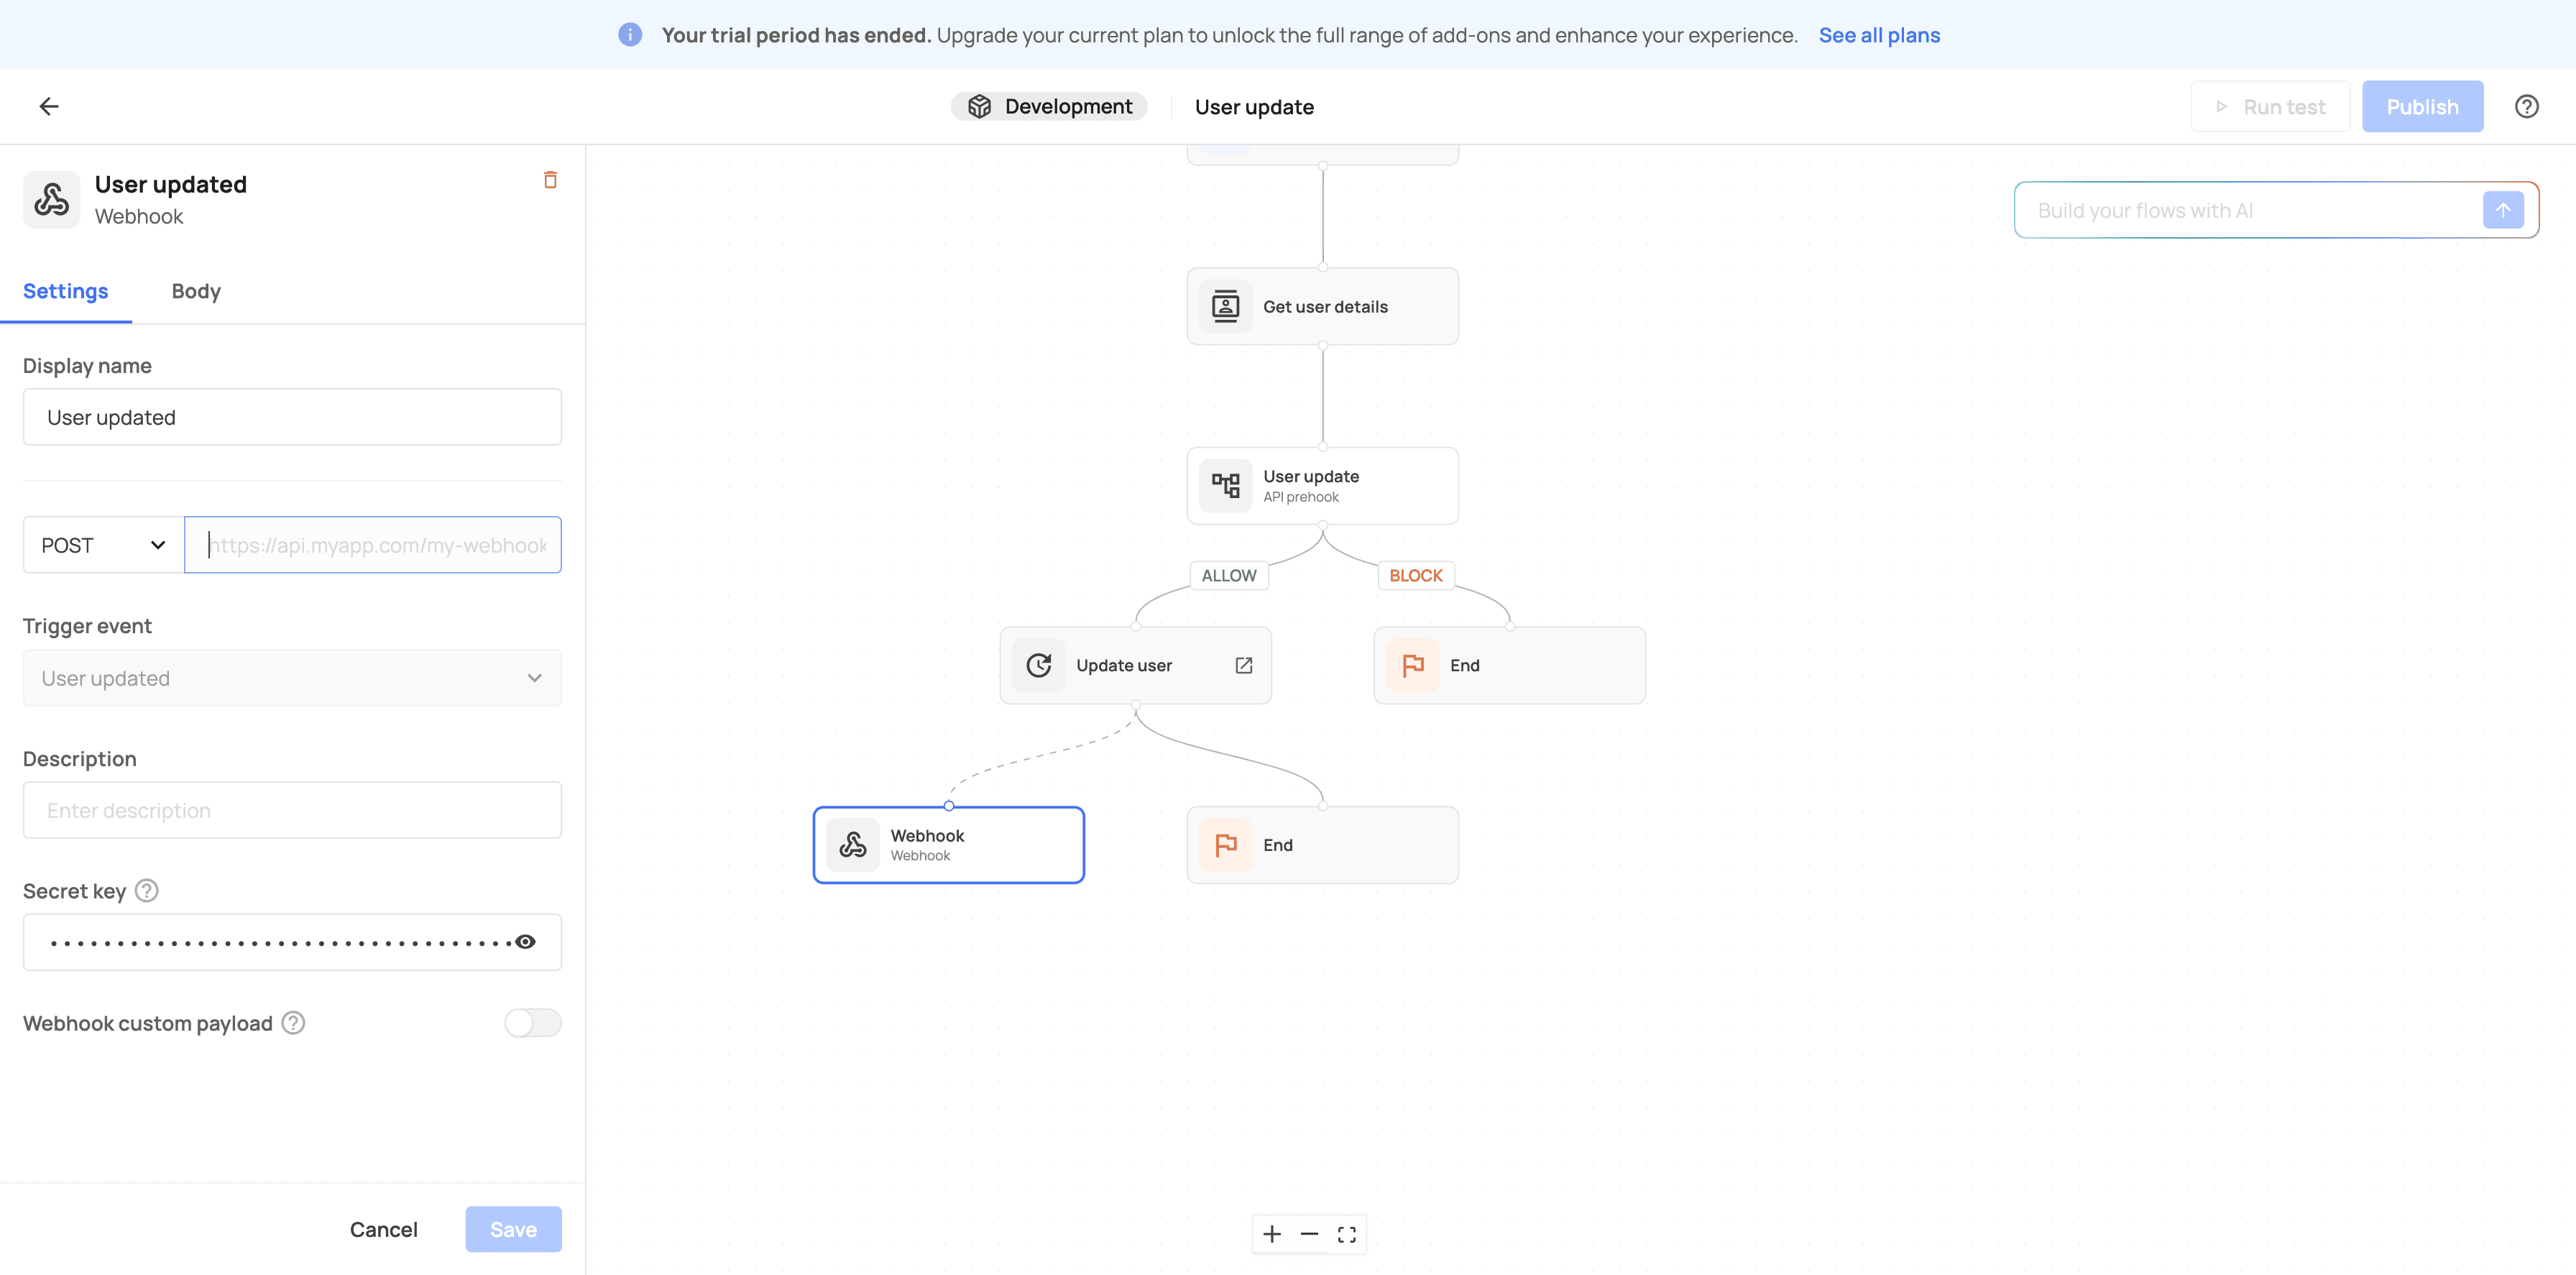Focus the Display name input field
This screenshot has height=1275, width=2576.
click(292, 417)
